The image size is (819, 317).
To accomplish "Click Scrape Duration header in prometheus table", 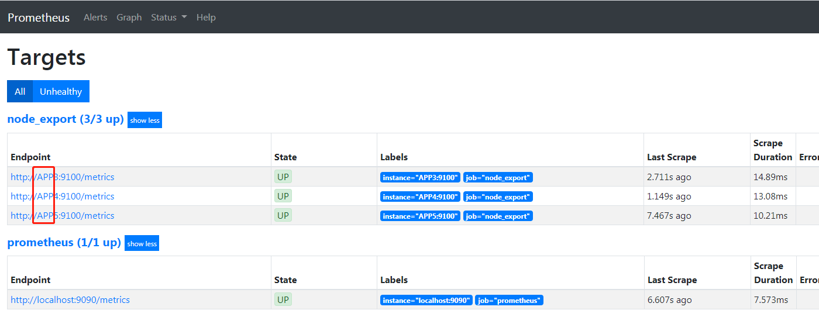I will 773,273.
